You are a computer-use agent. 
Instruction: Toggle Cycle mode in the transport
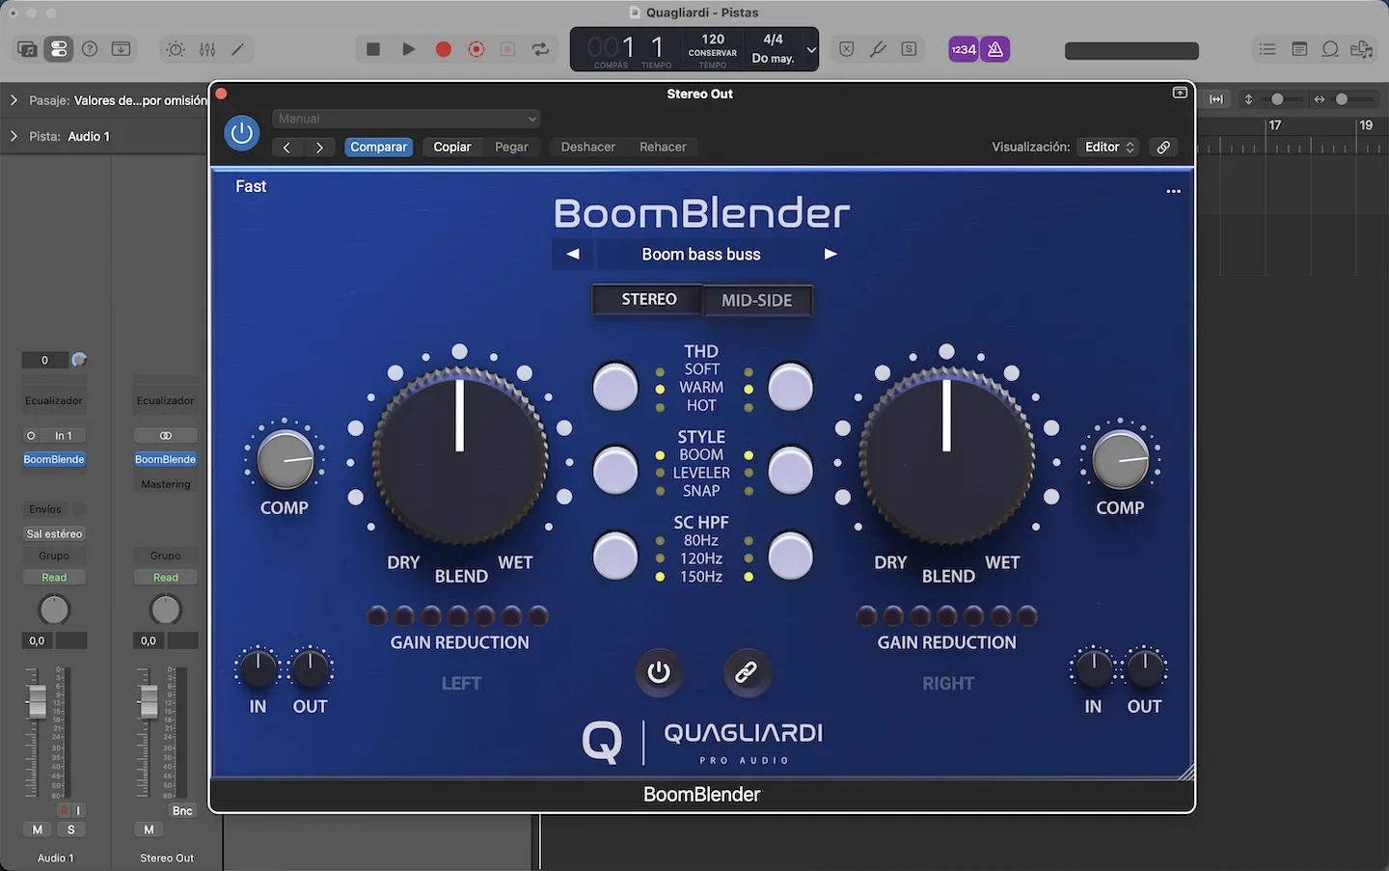[x=541, y=49]
